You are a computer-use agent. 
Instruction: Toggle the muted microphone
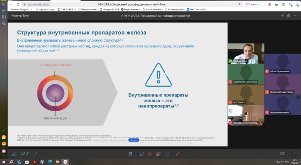150,154
